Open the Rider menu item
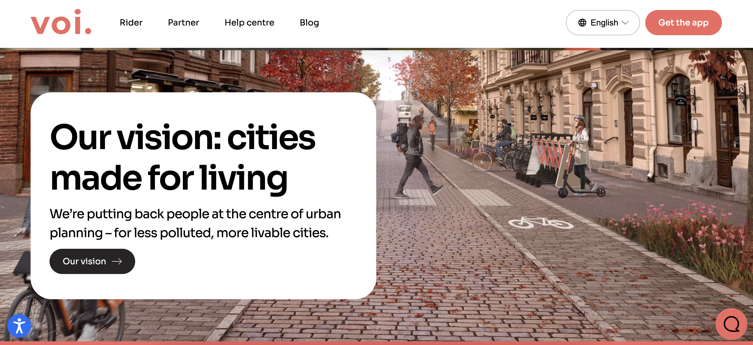This screenshot has height=345, width=753. [131, 22]
